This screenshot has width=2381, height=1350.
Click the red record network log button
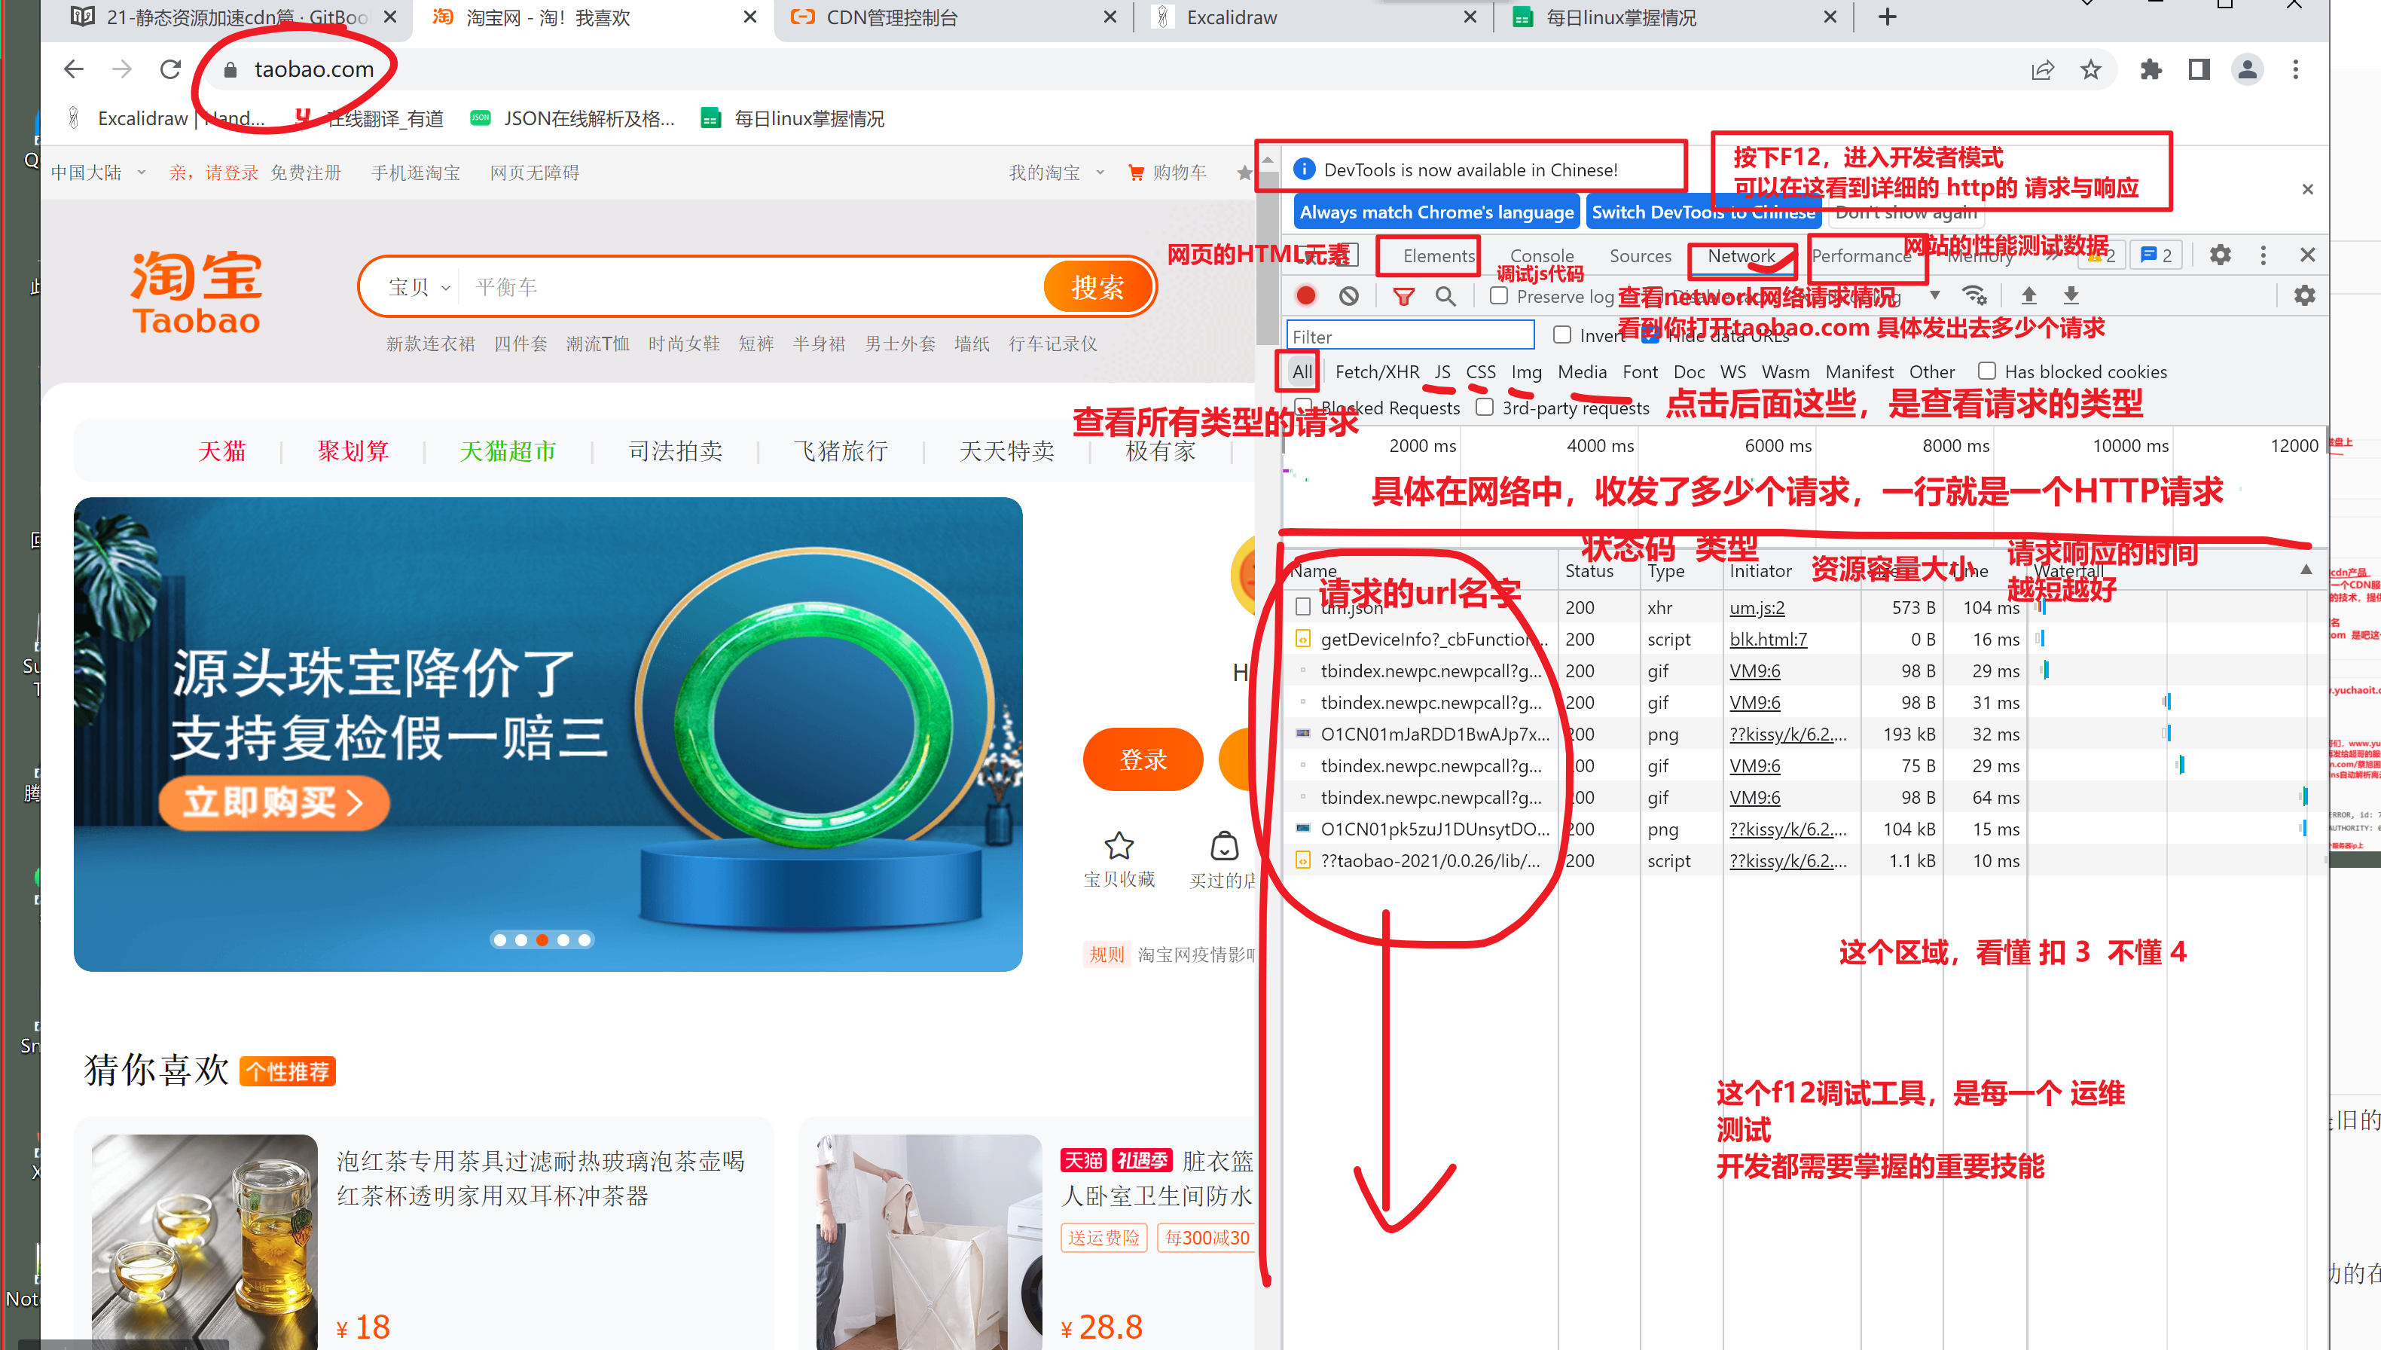1306,296
